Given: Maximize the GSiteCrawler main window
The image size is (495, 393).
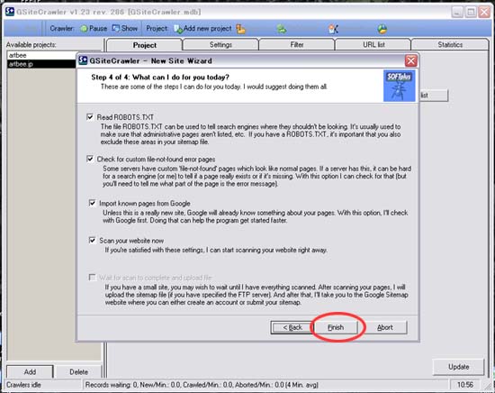Looking at the screenshot, I should pyautogui.click(x=471, y=13).
